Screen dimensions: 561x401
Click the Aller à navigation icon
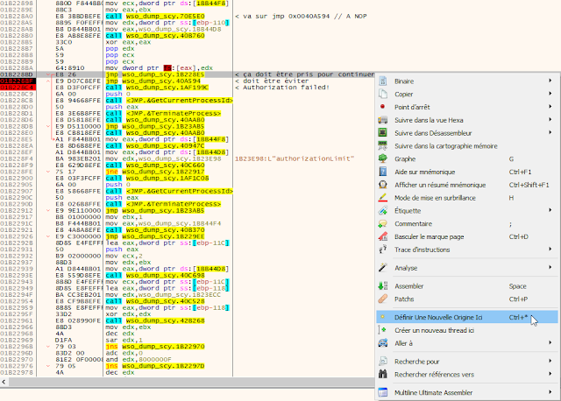(383, 343)
